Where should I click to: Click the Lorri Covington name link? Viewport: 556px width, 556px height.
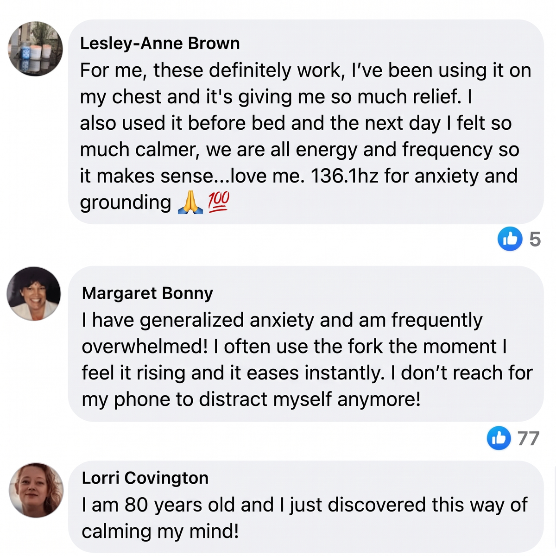(x=145, y=478)
